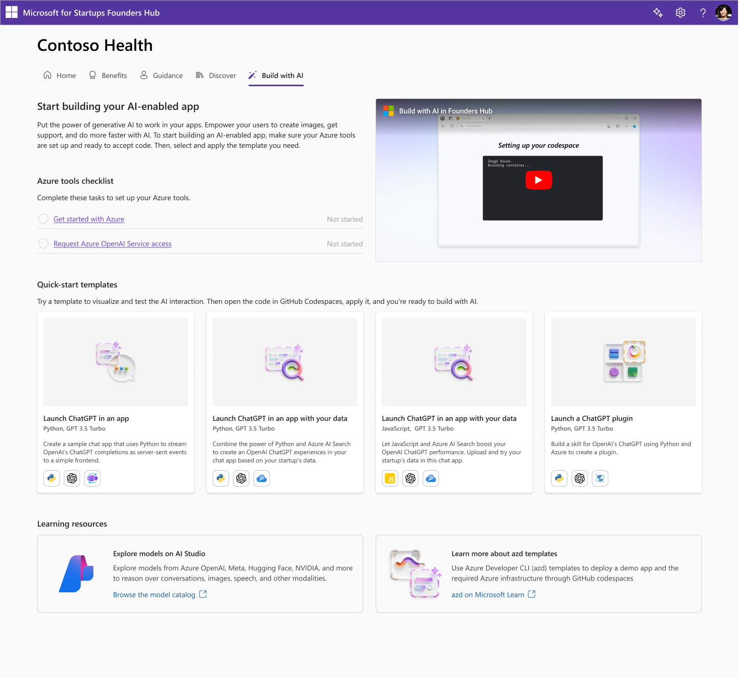Screen dimensions: 739x678
Task: Click Python icon on ChatGPT plugin card
Action: click(x=560, y=478)
